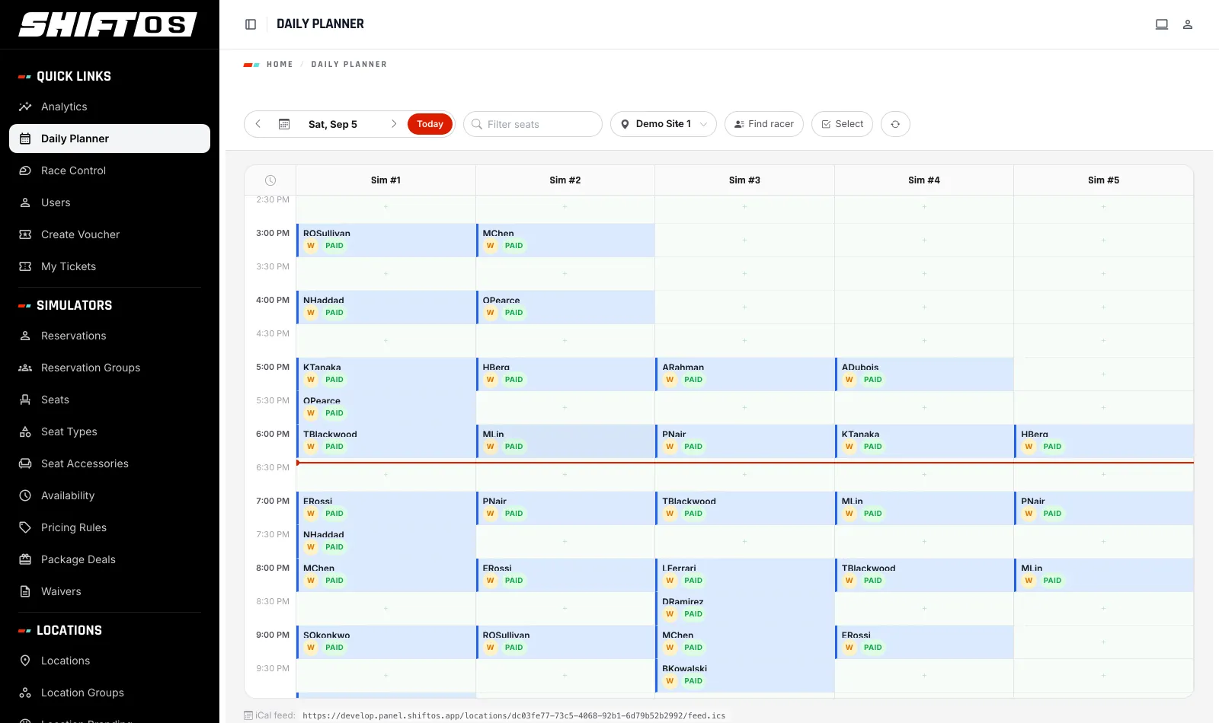The height and width of the screenshot is (723, 1219).
Task: Open Locations in sidebar
Action: (x=110, y=661)
